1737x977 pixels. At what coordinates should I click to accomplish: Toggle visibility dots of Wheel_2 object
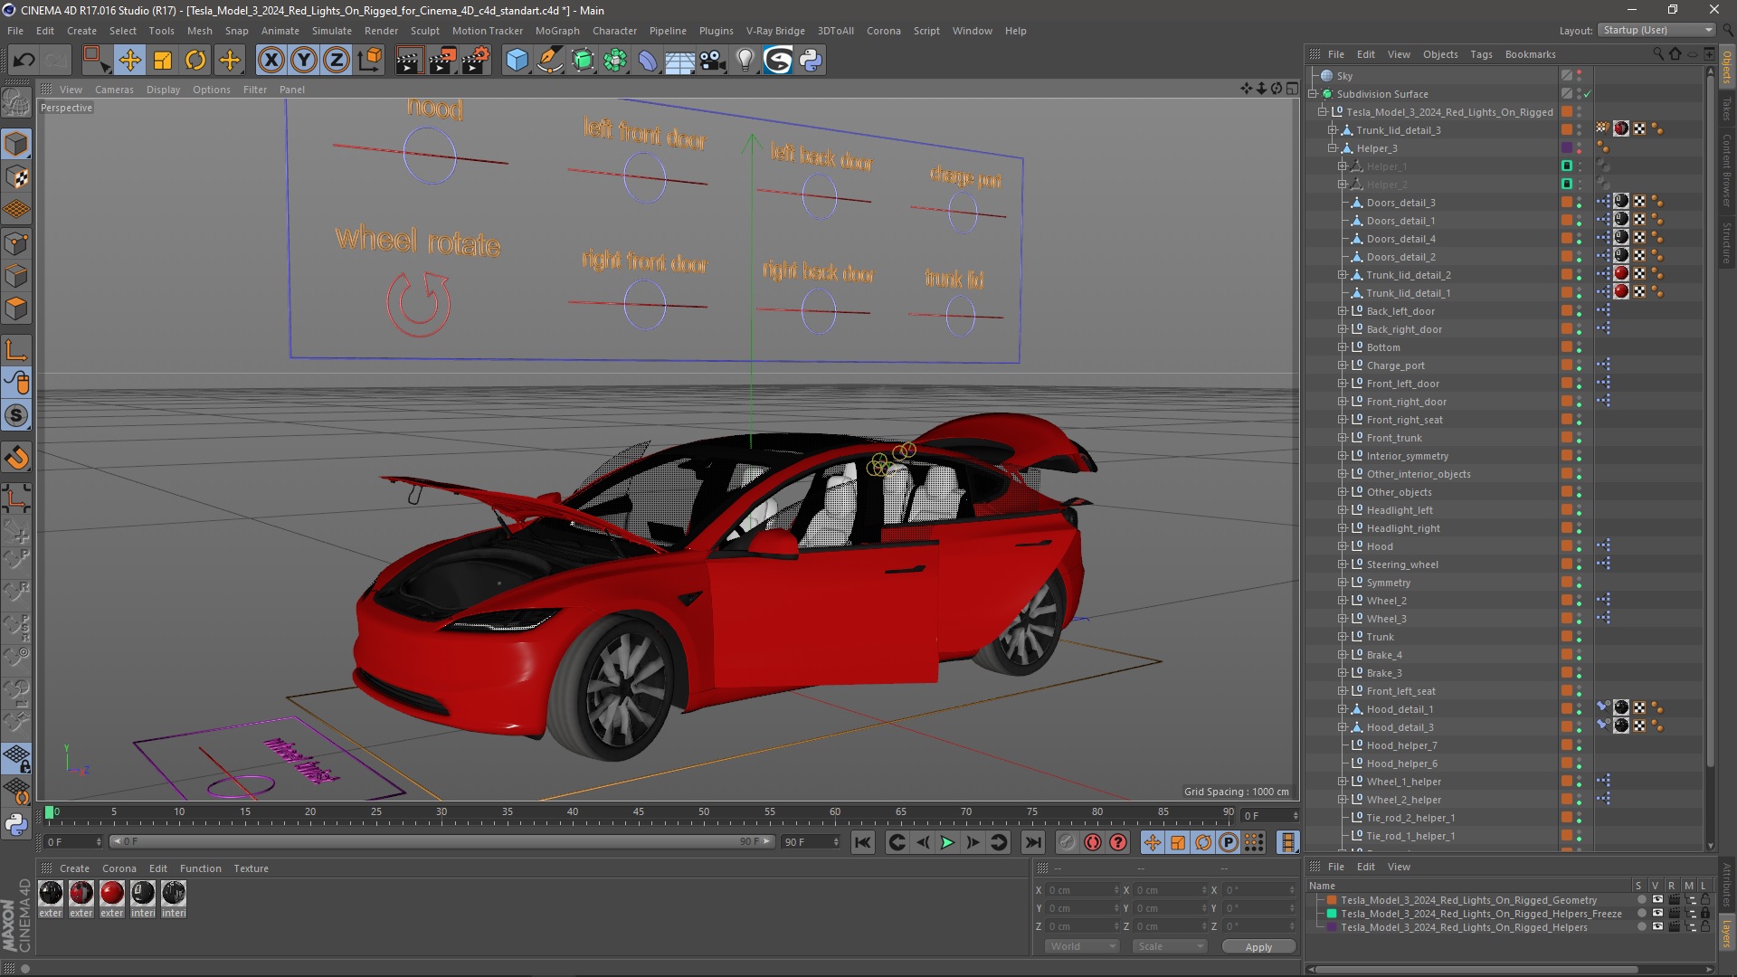1580,601
